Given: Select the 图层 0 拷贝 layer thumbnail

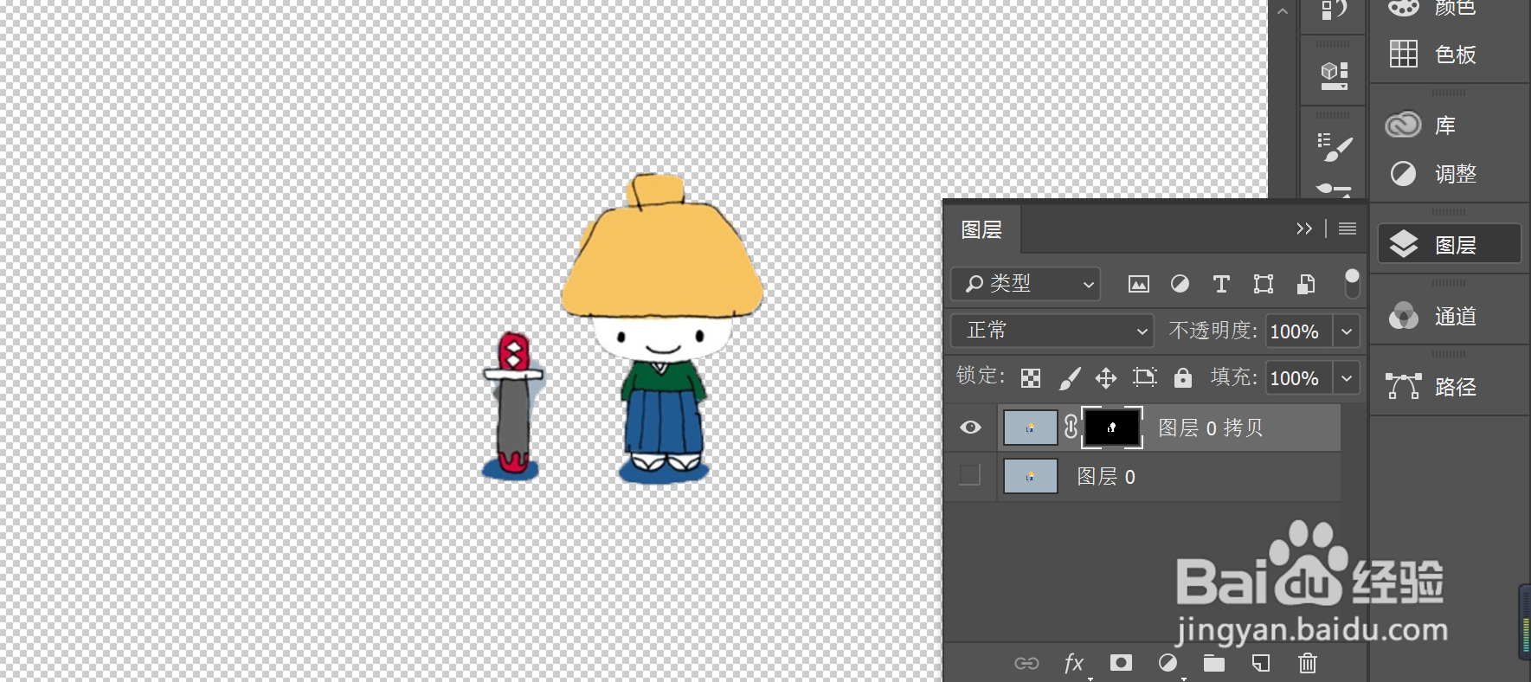Looking at the screenshot, I should pos(1030,428).
